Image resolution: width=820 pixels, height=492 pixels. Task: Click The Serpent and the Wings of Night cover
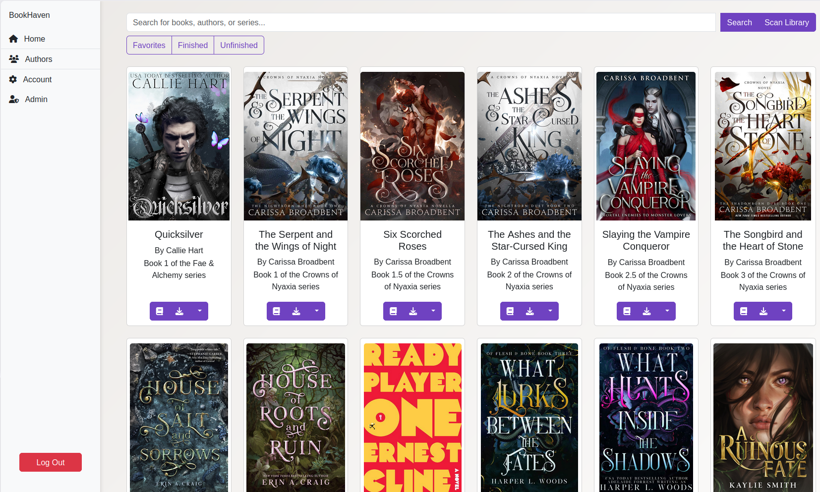pyautogui.click(x=296, y=146)
